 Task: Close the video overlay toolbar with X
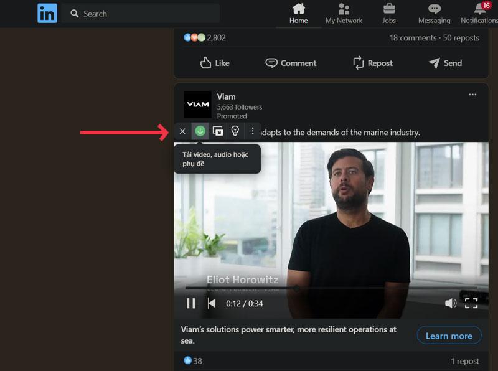tap(182, 131)
